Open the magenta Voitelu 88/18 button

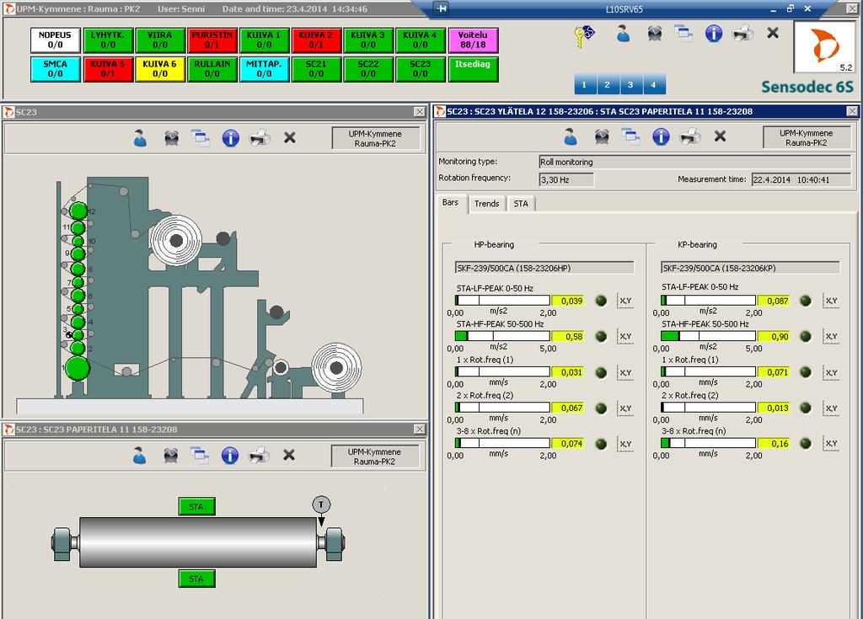(473, 40)
